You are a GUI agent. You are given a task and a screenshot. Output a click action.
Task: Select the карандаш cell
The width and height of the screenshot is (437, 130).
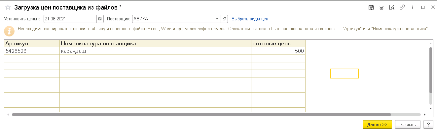click(155, 51)
